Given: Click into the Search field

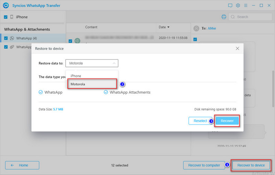Looking at the screenshot, I should click(250, 17).
